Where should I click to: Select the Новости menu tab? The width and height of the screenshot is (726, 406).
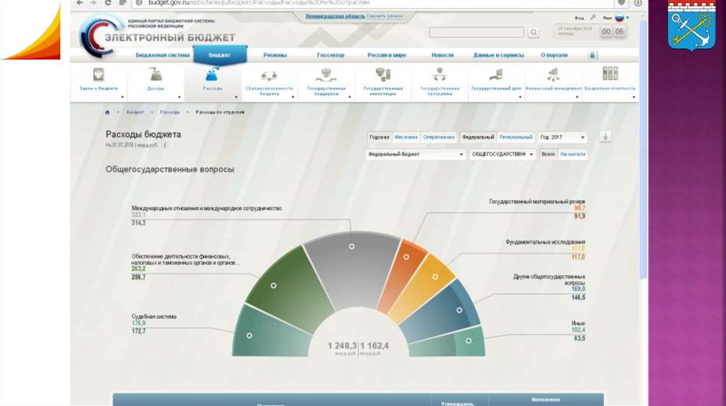click(442, 55)
